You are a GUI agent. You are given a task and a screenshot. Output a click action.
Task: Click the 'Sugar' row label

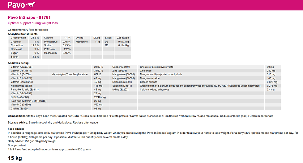pyautogui.click(x=14, y=53)
